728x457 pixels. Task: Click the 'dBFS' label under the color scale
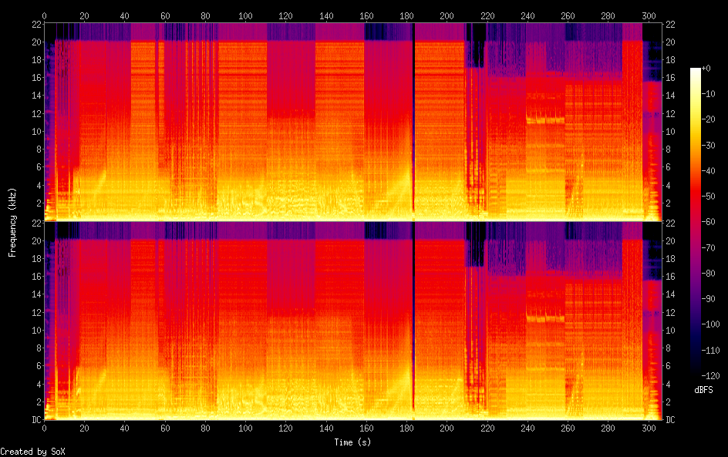(703, 390)
